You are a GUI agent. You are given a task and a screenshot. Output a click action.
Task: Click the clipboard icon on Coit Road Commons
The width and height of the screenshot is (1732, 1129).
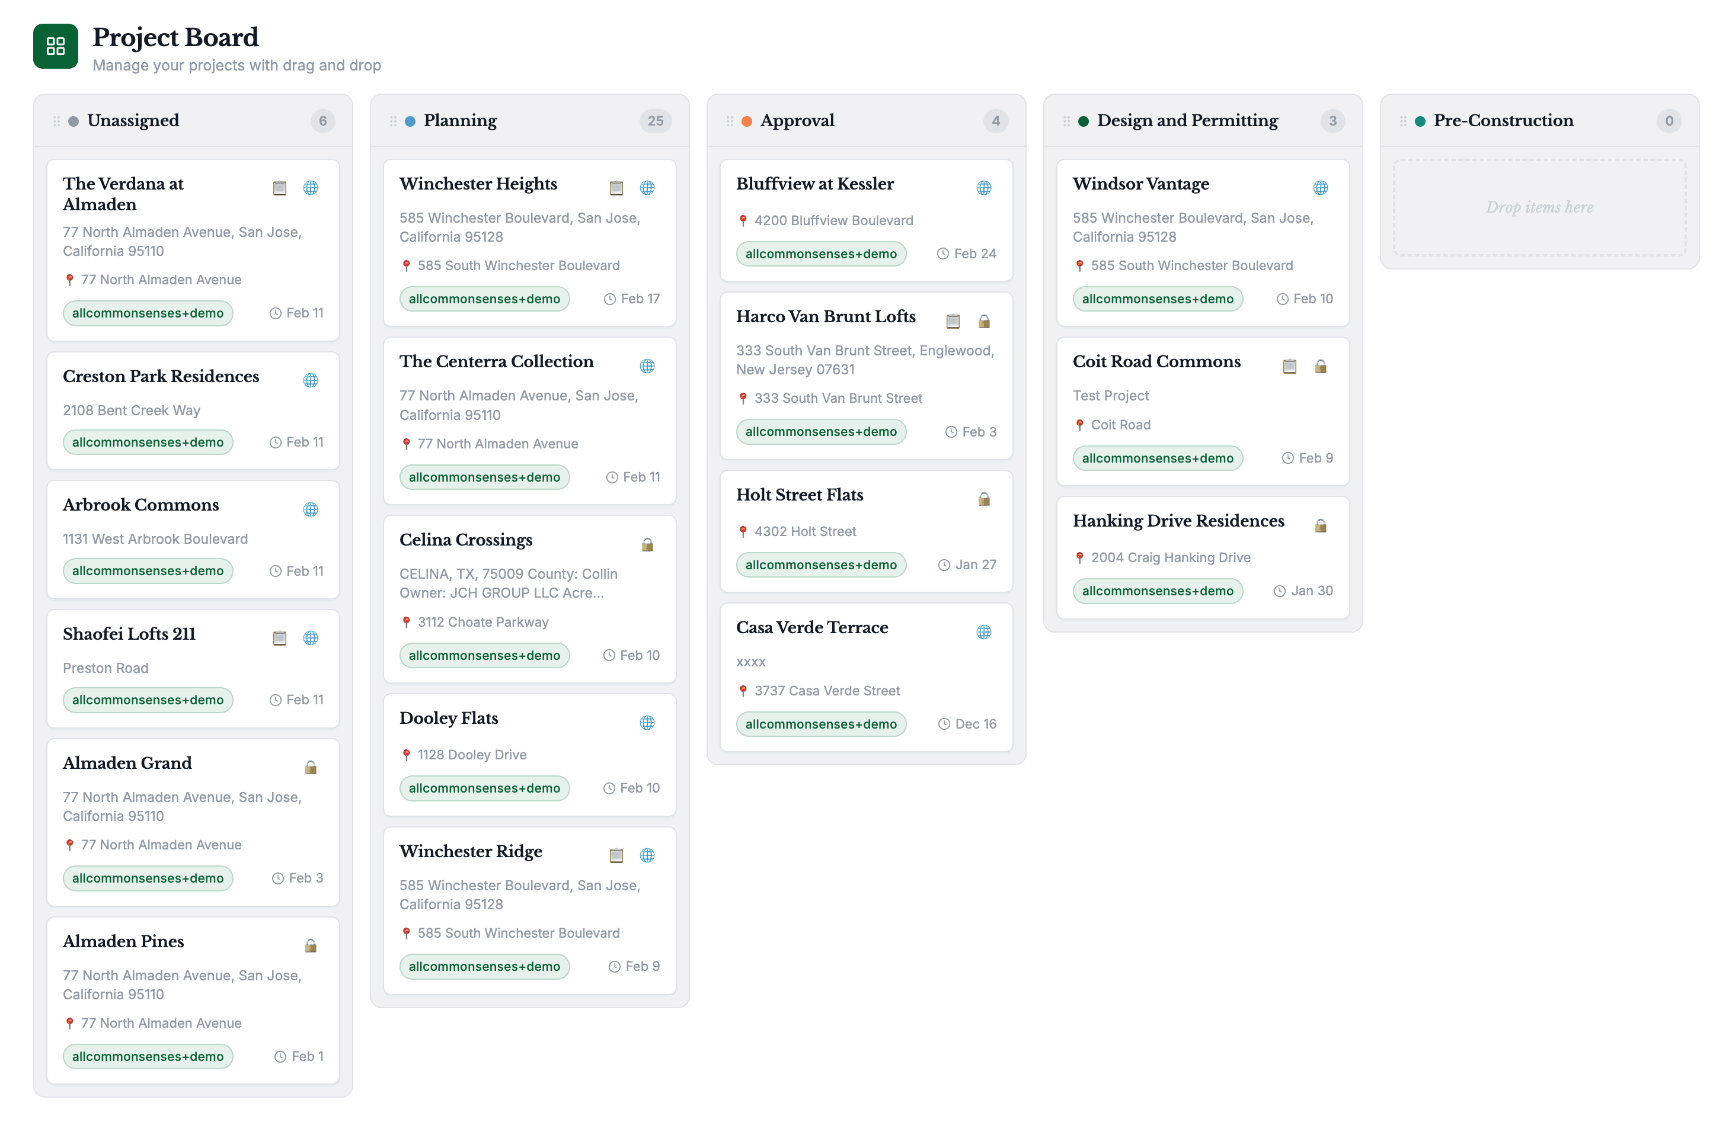(1289, 366)
